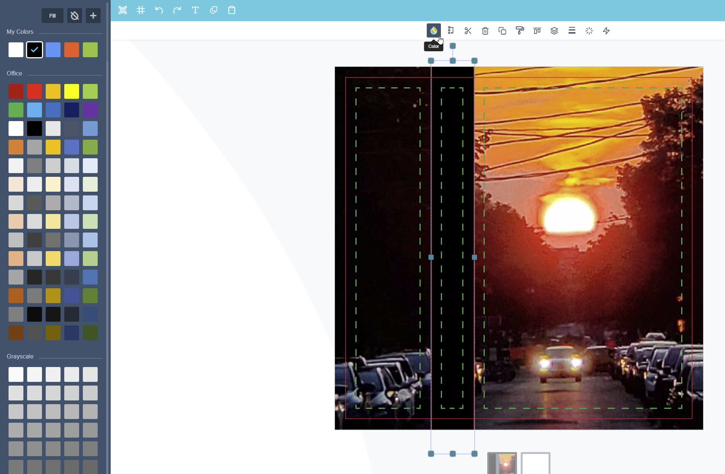Pick the brown bottom-left Office swatch
This screenshot has height=474, width=725.
click(x=16, y=333)
